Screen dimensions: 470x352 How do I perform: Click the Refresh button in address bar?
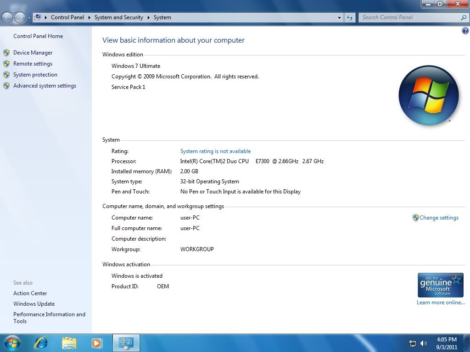(x=350, y=18)
